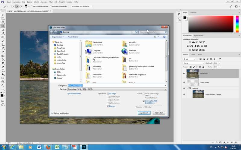241x150 pixels.
Task: Add a Brightness/Contrast adjustment
Action: [185, 42]
